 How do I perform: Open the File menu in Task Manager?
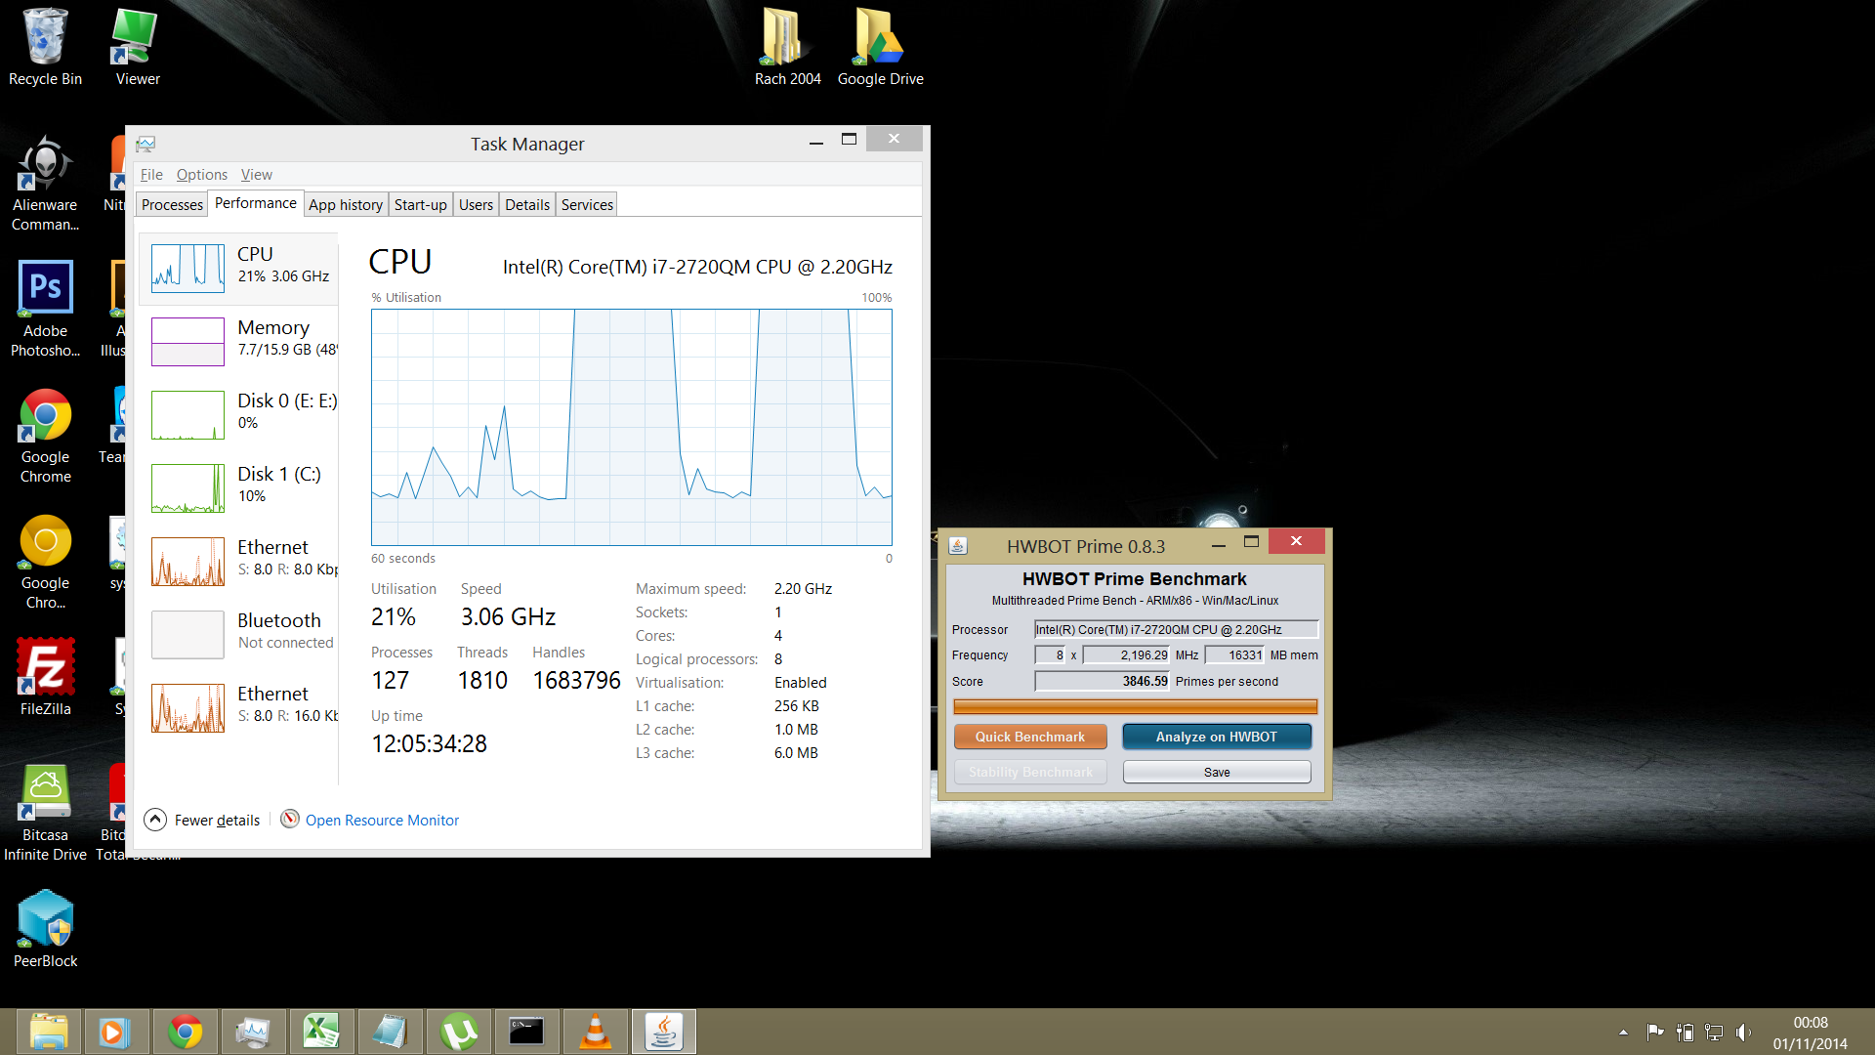[151, 175]
